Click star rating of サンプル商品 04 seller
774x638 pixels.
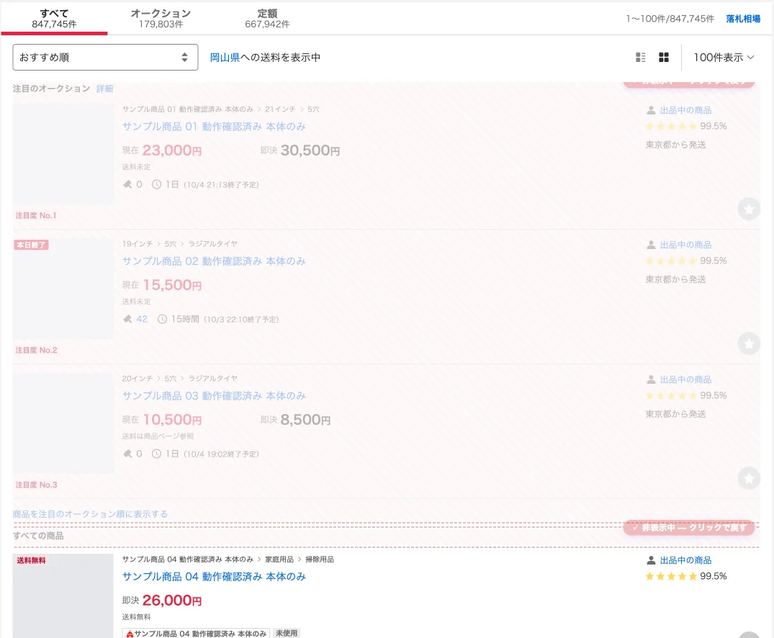[671, 576]
